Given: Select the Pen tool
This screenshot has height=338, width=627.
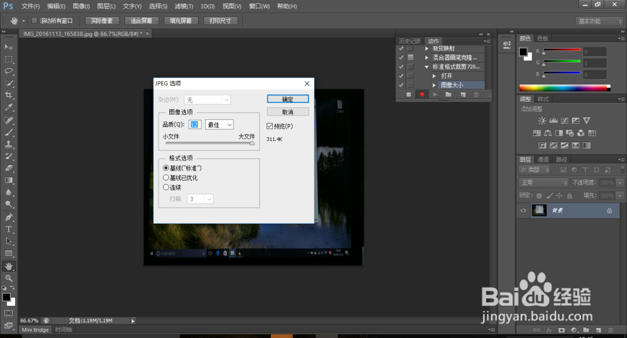Looking at the screenshot, I should pyautogui.click(x=8, y=218).
